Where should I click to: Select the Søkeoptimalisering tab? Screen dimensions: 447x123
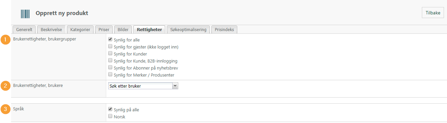click(188, 29)
